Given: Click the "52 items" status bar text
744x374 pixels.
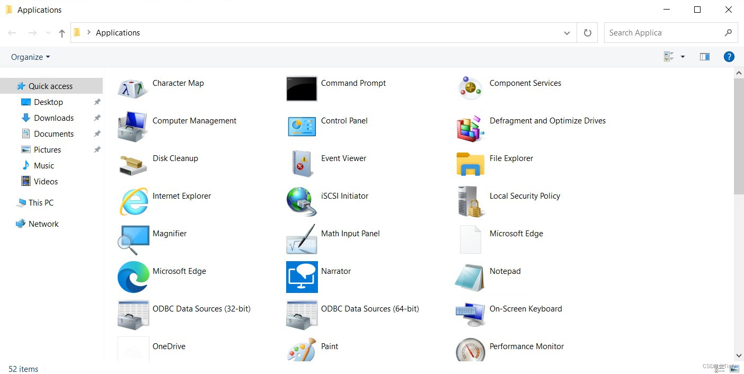Looking at the screenshot, I should point(23,369).
